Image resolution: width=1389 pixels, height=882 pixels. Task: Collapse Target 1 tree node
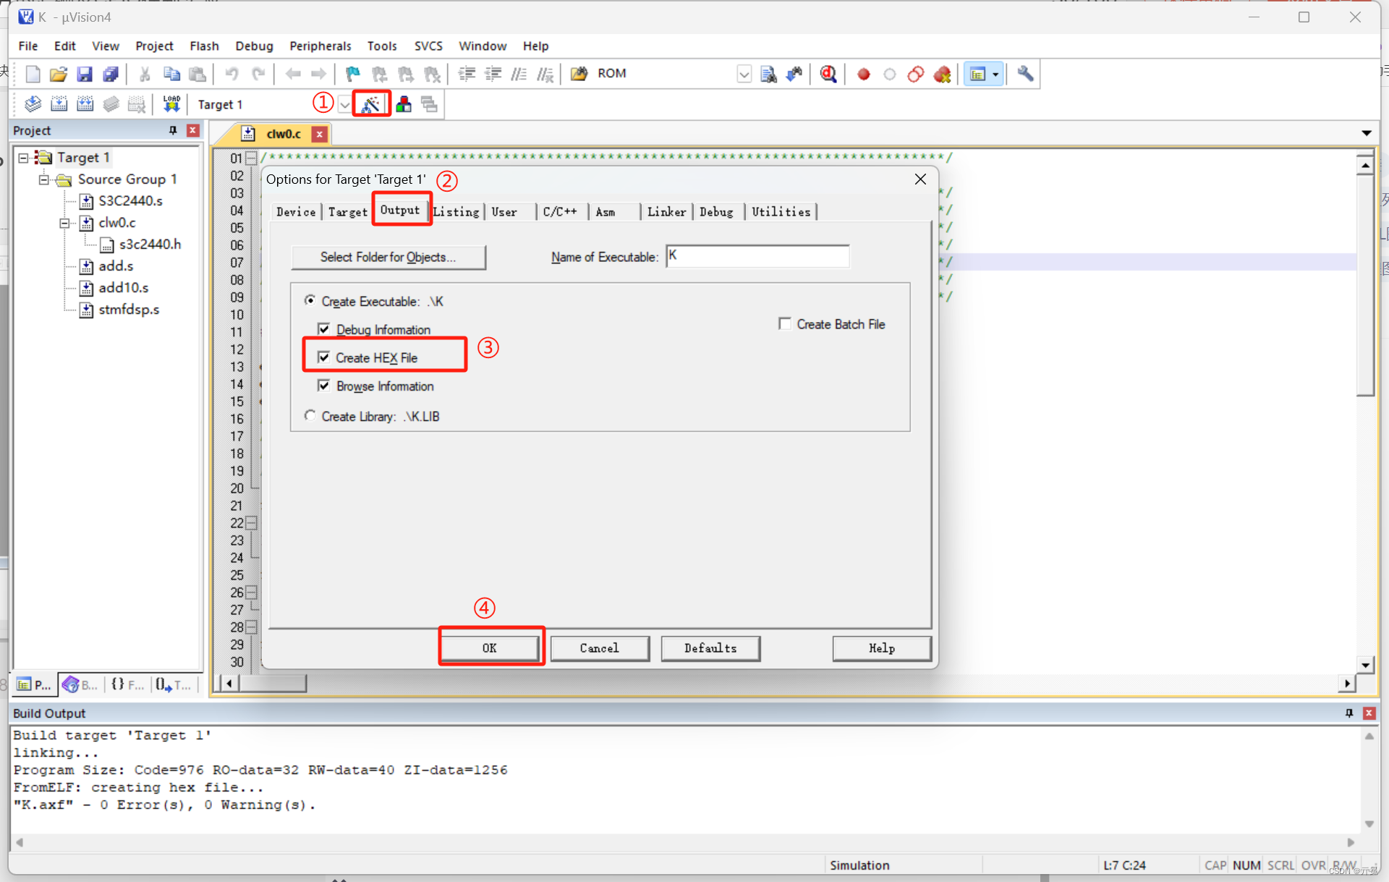coord(23,157)
